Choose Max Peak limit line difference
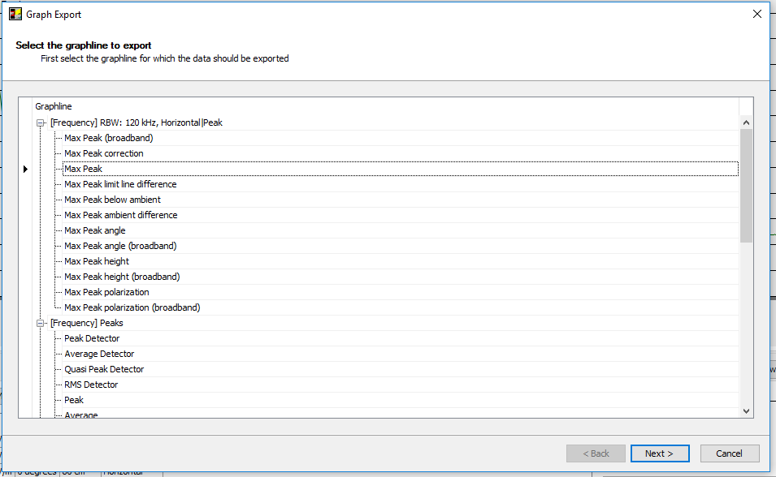The width and height of the screenshot is (776, 477). (120, 184)
